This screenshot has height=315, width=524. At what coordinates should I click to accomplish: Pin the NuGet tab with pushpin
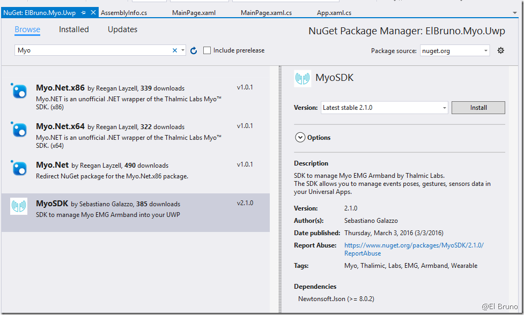[83, 12]
